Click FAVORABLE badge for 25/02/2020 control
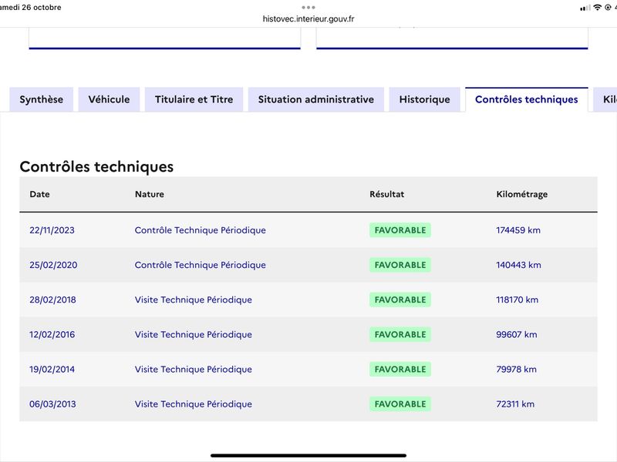This screenshot has width=617, height=462. click(400, 265)
